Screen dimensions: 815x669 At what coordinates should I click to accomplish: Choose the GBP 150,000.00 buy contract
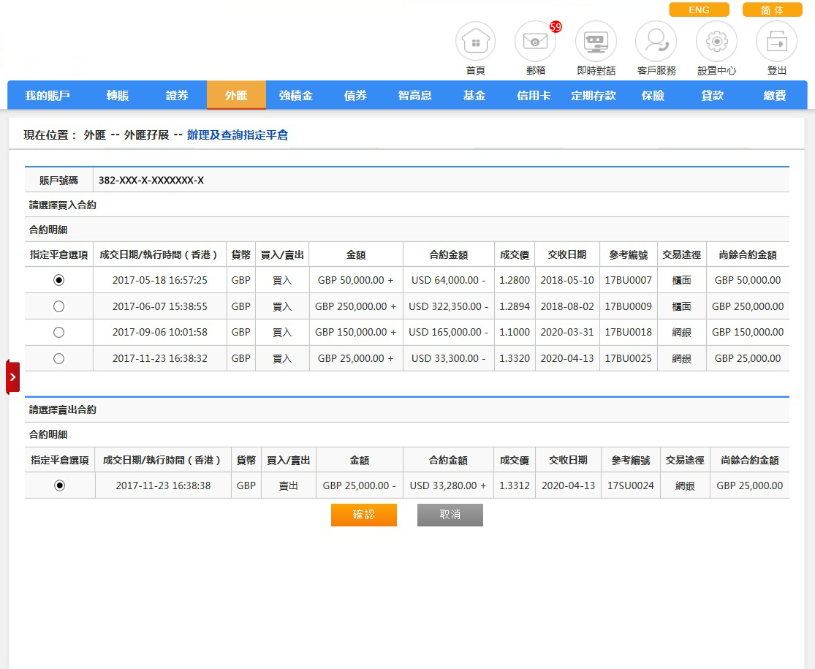[59, 332]
